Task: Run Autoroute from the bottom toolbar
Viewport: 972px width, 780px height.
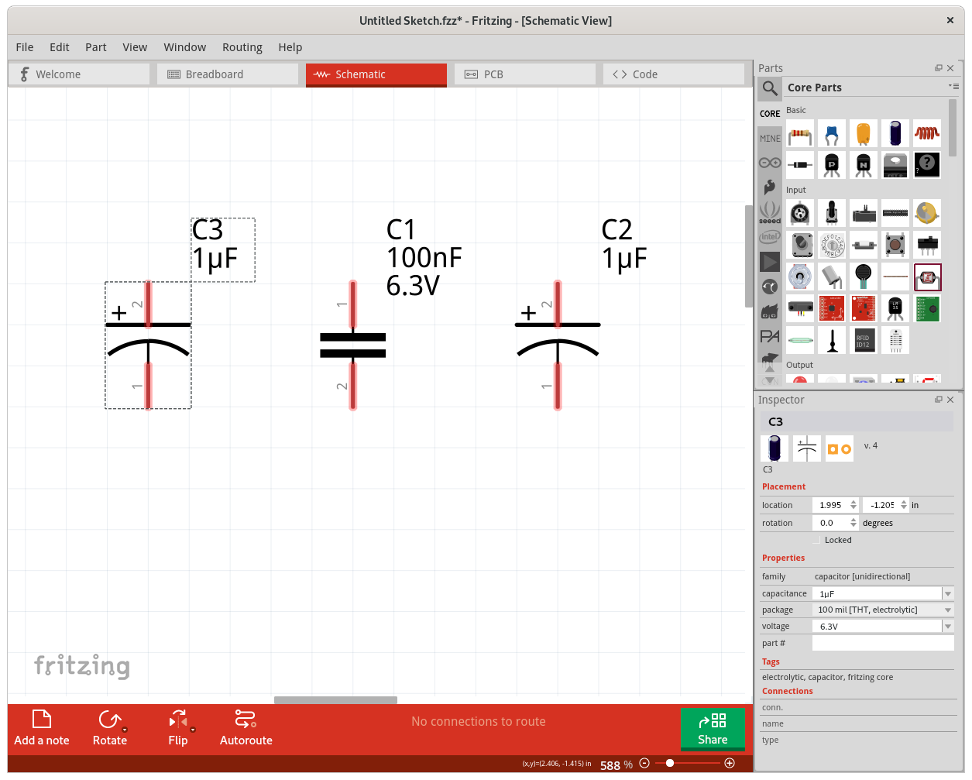Action: 246,728
